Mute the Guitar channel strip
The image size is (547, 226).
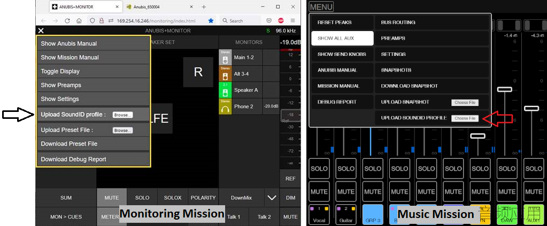346,191
